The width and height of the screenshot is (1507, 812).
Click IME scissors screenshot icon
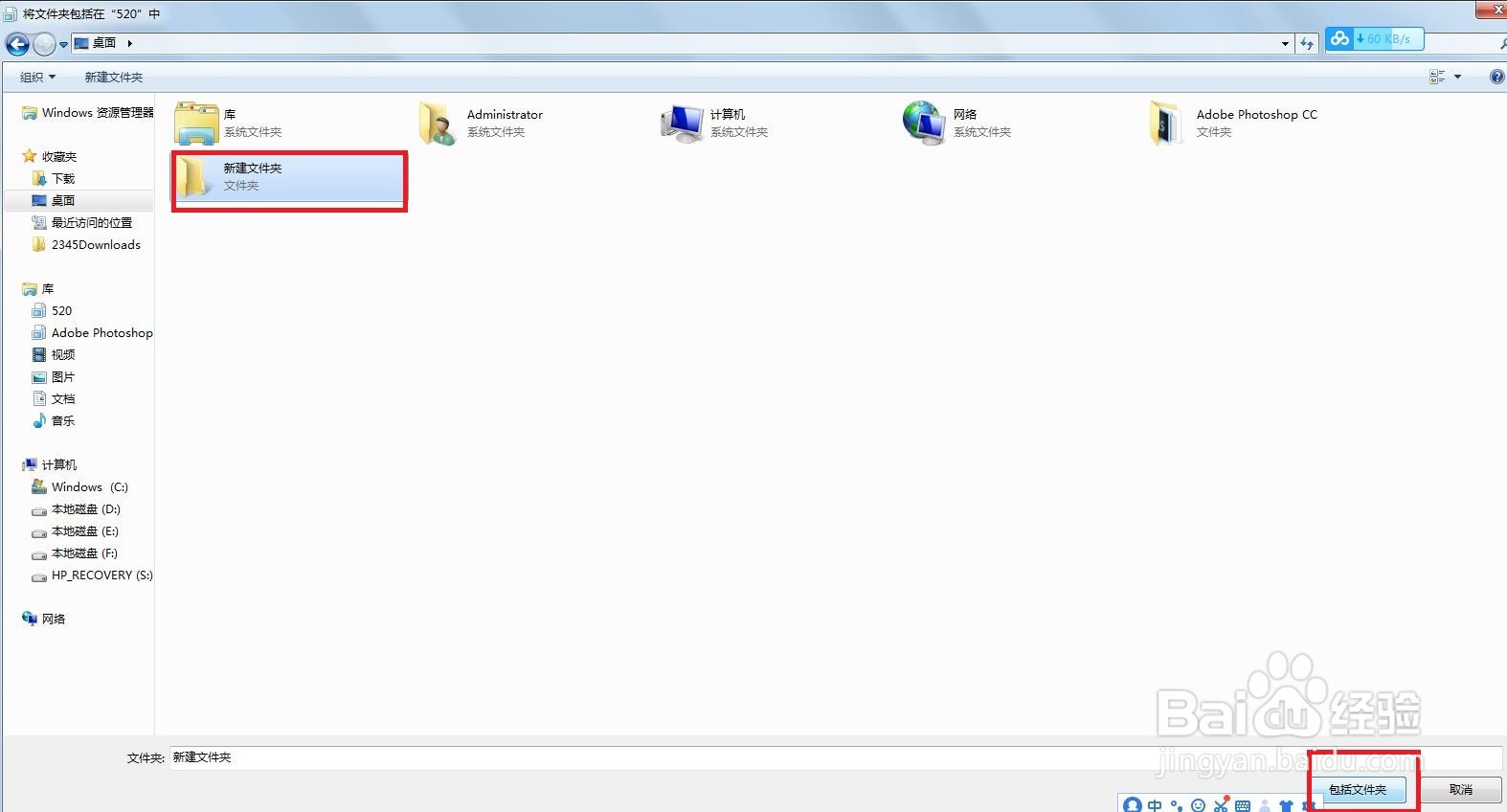(1221, 805)
